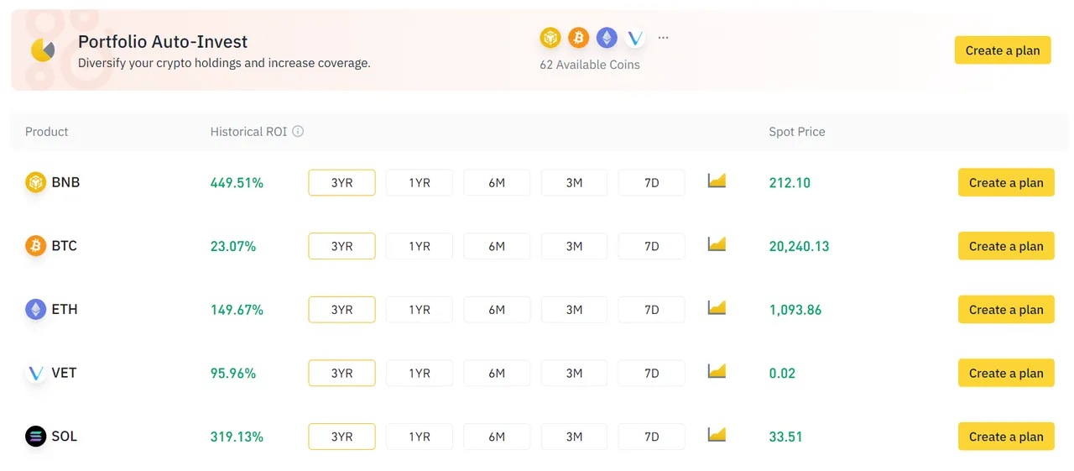Select the 3YR period for VET
This screenshot has width=1074, height=471.
point(341,373)
